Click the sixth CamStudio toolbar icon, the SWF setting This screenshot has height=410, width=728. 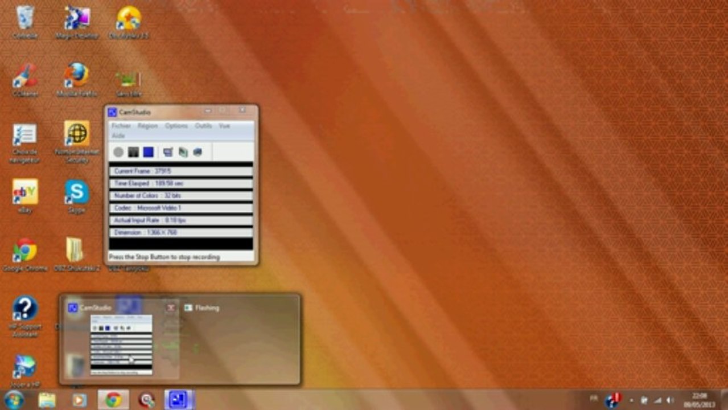pyautogui.click(x=198, y=152)
